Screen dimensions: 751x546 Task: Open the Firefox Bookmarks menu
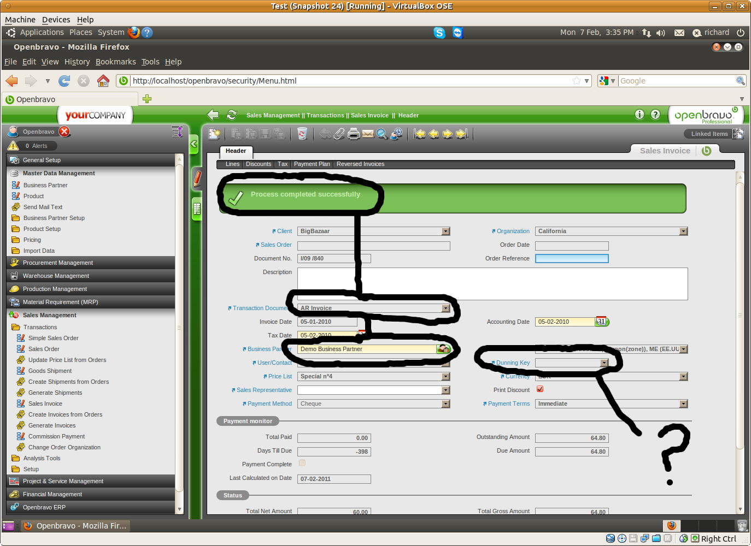[116, 62]
